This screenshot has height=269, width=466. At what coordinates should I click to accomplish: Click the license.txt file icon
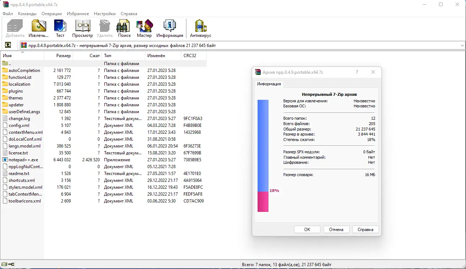[5, 153]
